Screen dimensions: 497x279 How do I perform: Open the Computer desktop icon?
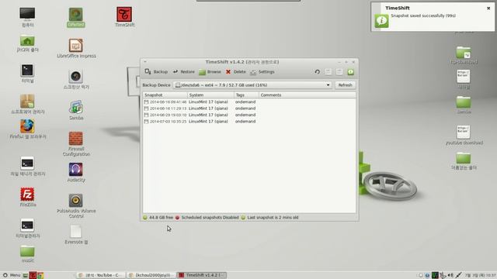click(x=27, y=17)
